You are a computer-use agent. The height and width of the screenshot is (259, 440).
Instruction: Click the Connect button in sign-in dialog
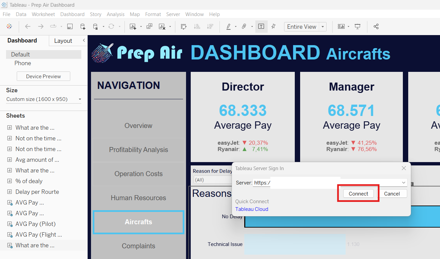click(x=358, y=193)
